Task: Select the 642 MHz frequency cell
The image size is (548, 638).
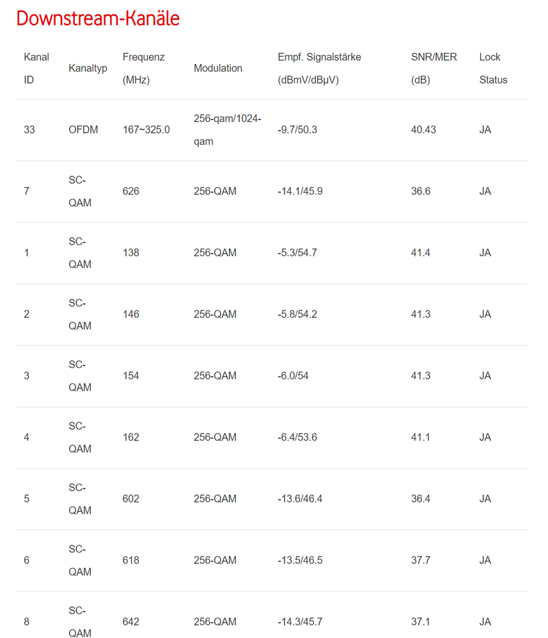Action: click(x=131, y=622)
